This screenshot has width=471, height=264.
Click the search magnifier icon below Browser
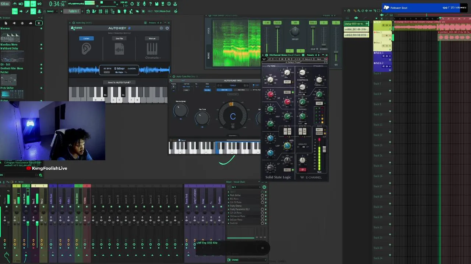[x=40, y=175]
